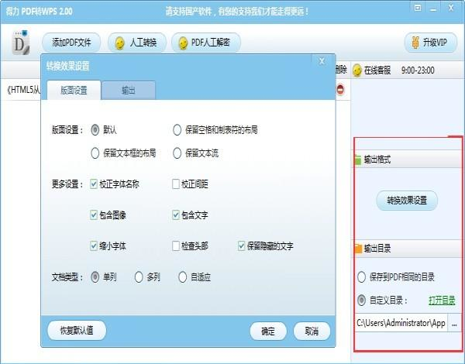Close the main application window
The image size is (465, 364).
(451, 8)
